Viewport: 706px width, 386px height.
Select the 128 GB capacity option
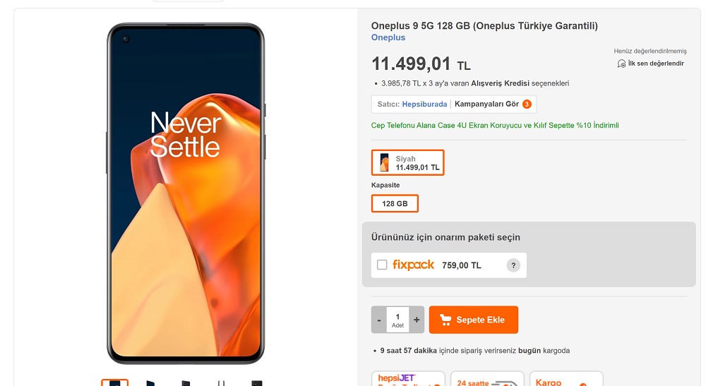click(x=395, y=203)
